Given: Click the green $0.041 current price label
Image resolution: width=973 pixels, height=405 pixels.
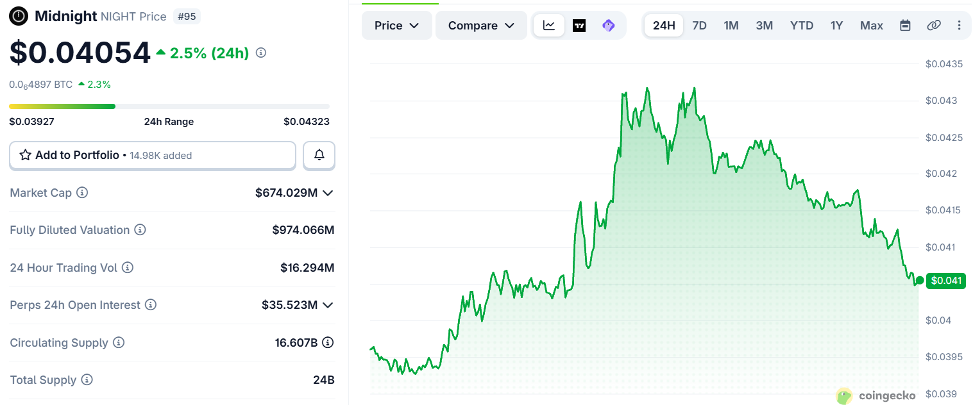Looking at the screenshot, I should point(946,281).
